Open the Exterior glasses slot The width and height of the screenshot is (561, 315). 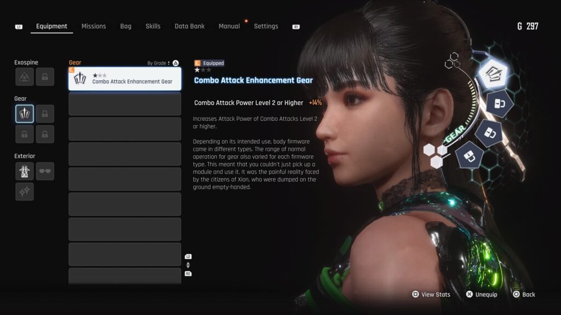45,171
